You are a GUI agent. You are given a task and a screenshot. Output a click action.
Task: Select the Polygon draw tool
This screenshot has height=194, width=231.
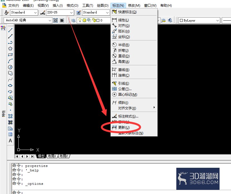pyautogui.click(x=10, y=49)
